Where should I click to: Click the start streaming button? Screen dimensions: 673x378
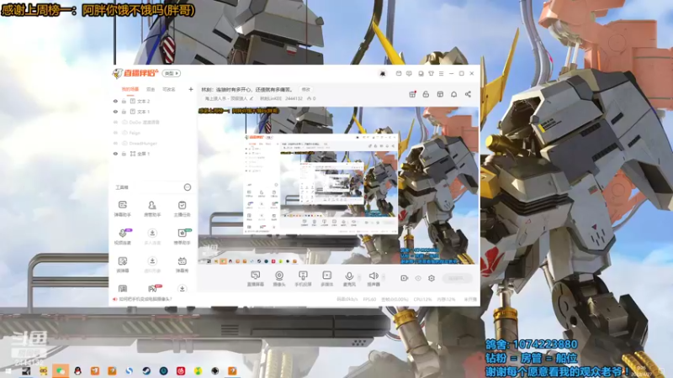(457, 278)
